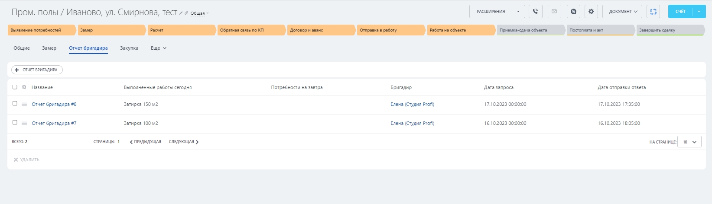Click the envelope email icon button
This screenshot has height=204, width=712.
click(x=554, y=12)
